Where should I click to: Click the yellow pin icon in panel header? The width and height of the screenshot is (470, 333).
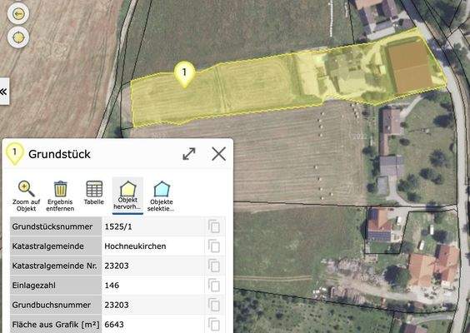[x=14, y=154]
